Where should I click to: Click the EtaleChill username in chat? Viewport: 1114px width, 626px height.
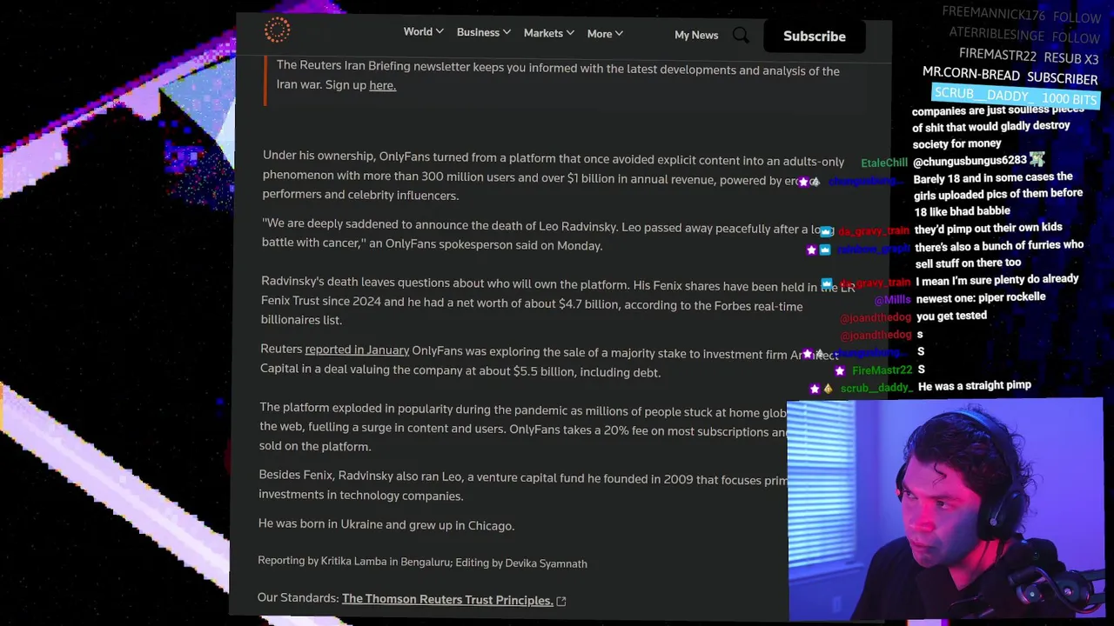click(884, 163)
